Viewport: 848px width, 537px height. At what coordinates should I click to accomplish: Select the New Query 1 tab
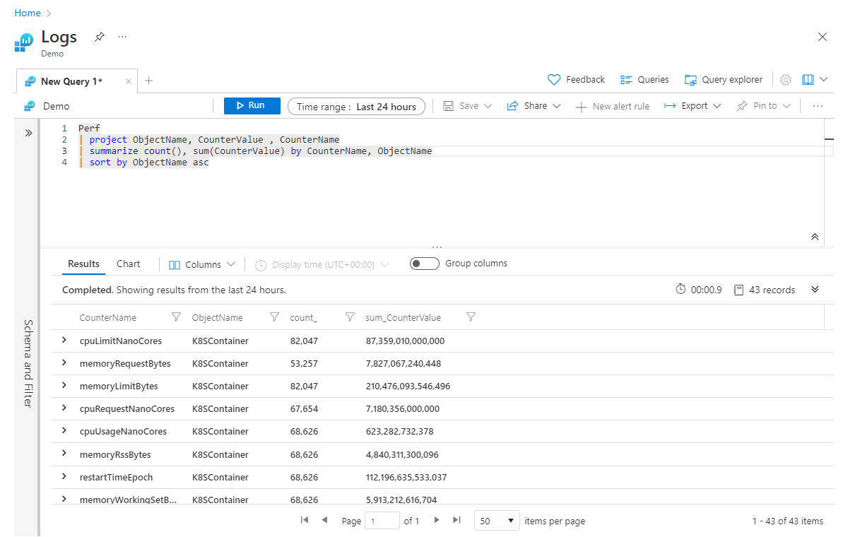click(x=71, y=81)
